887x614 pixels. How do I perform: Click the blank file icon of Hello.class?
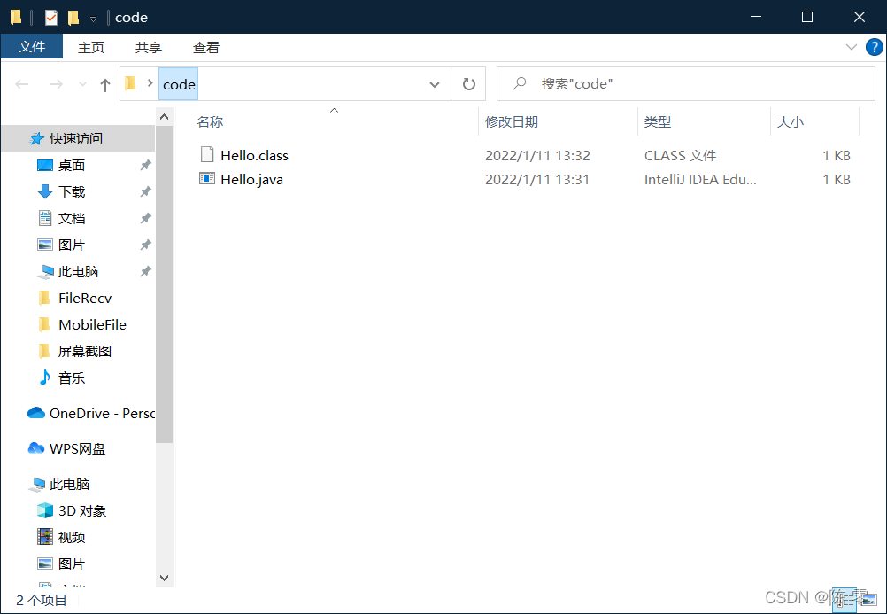pos(207,154)
